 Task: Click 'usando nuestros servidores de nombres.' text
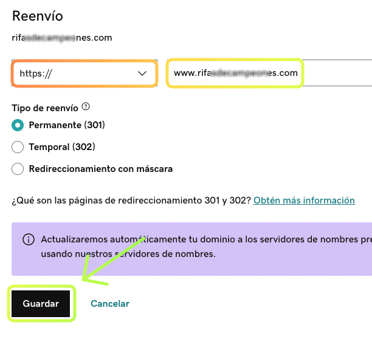(128, 254)
